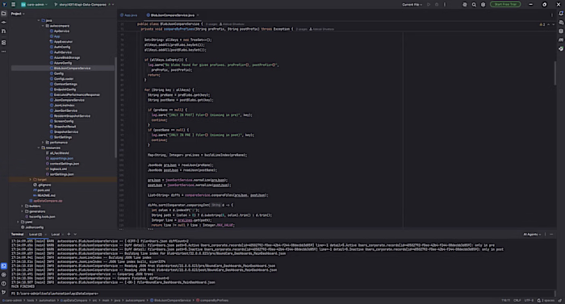Run the current file
The image size is (565, 304).
(x=429, y=4)
